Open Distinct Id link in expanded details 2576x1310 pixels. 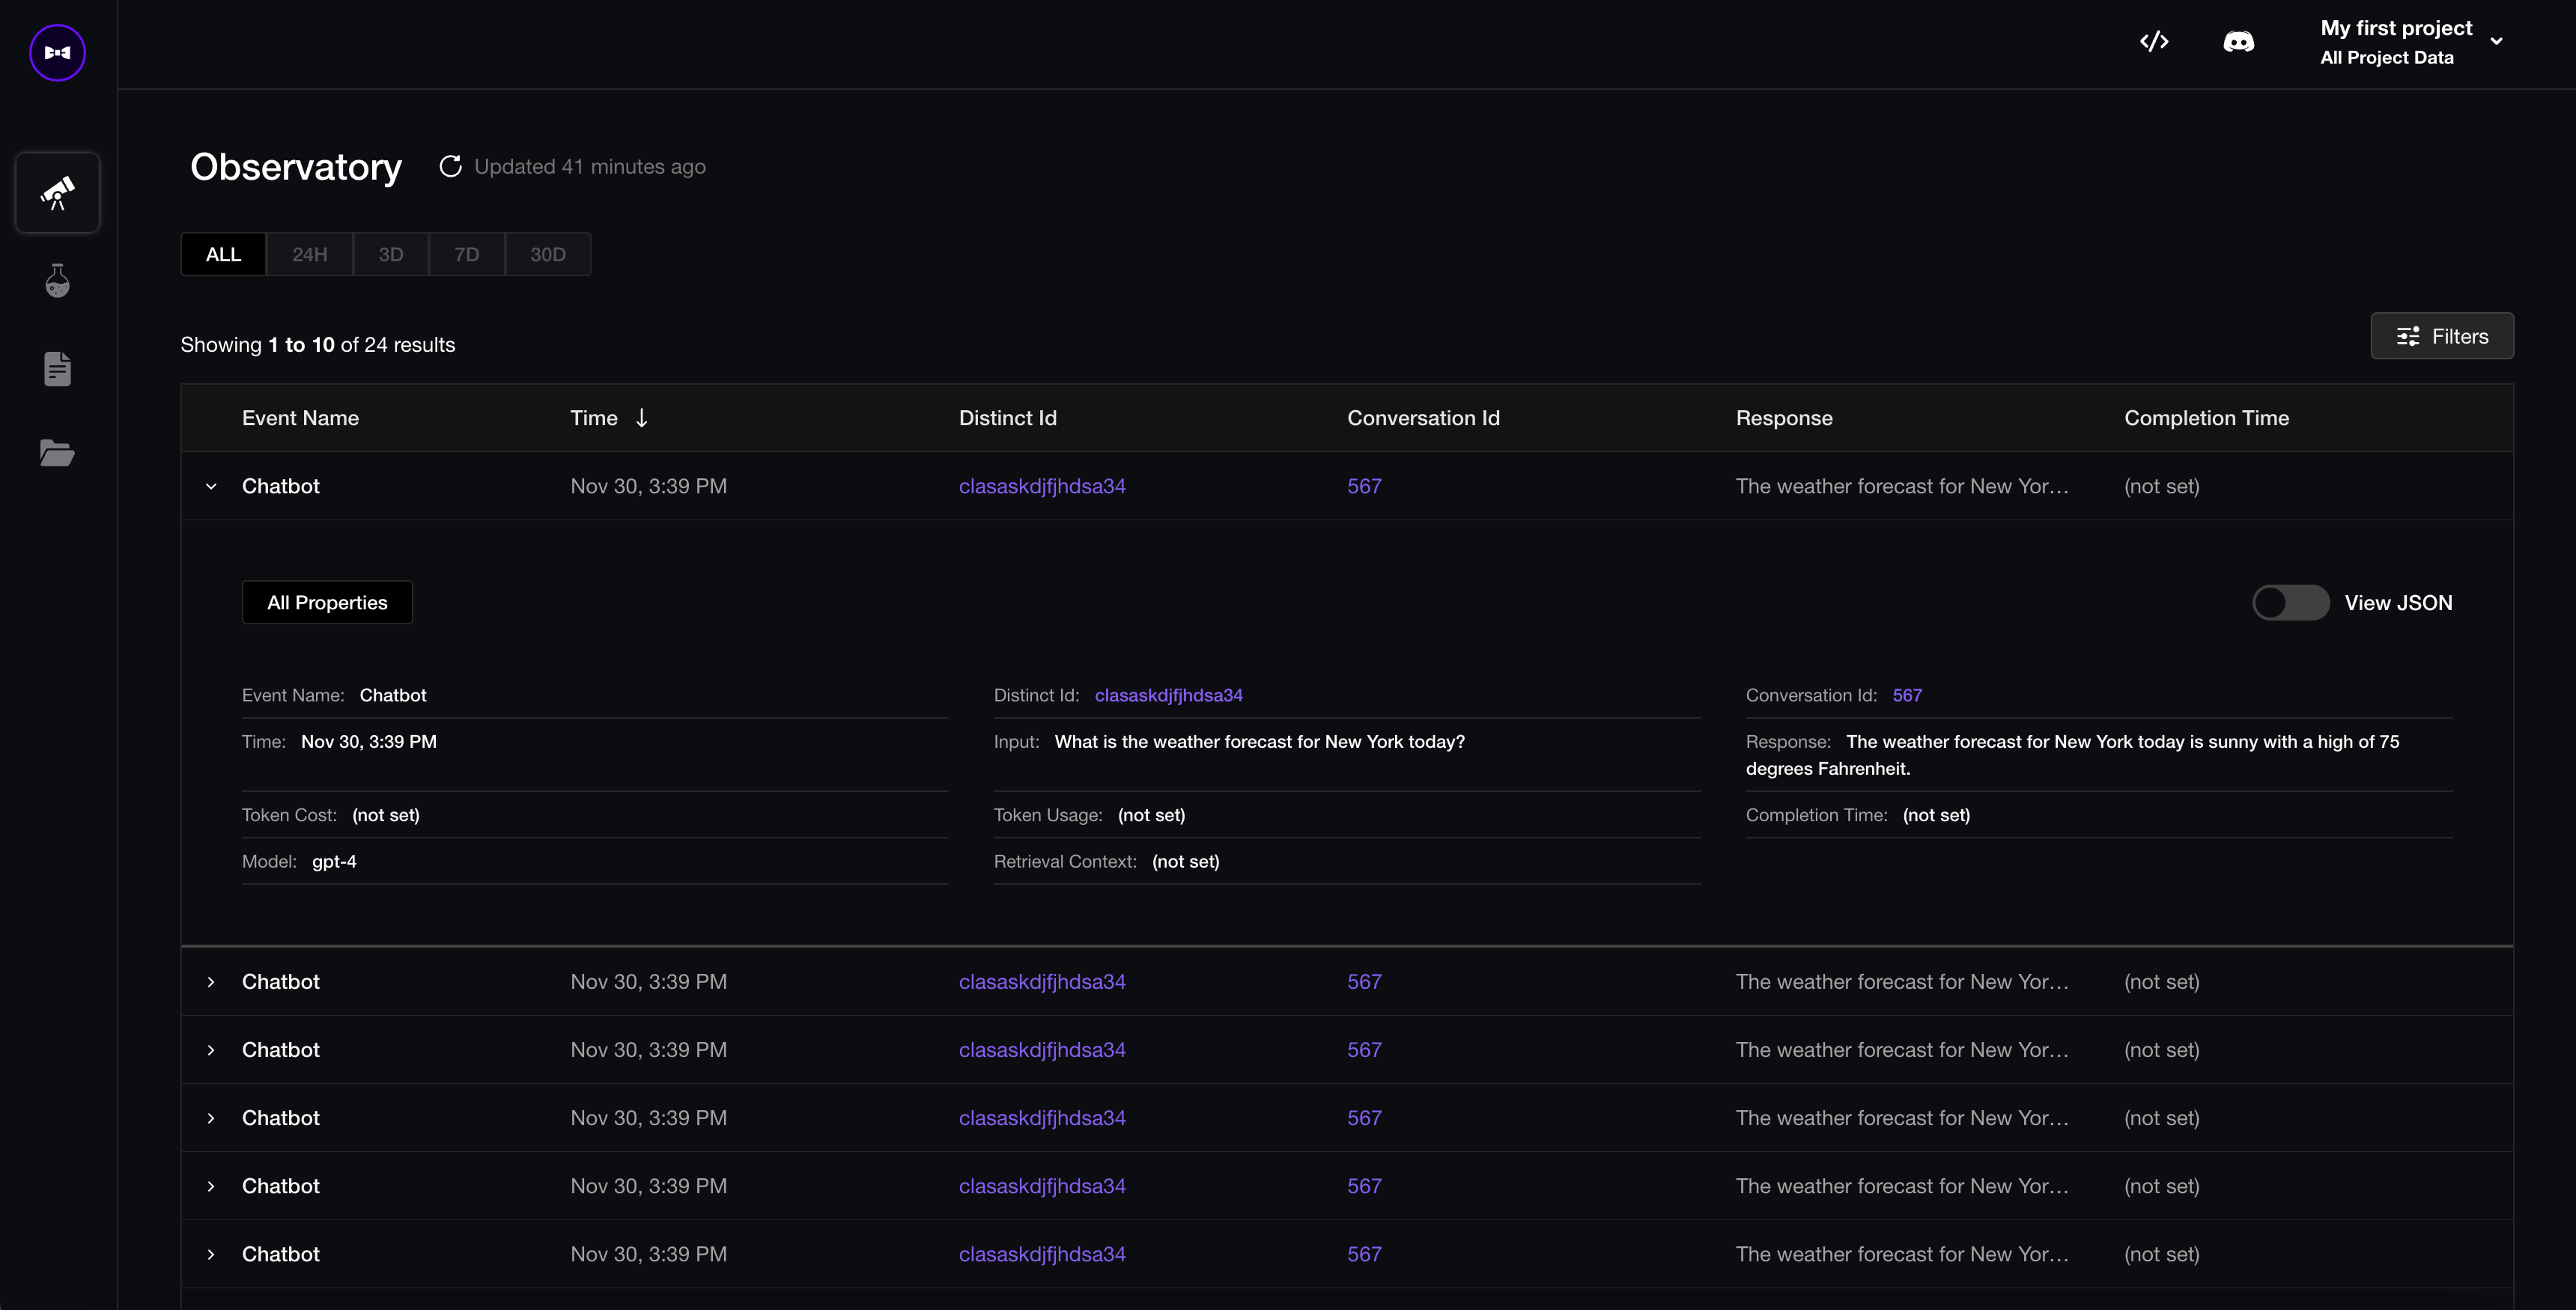[x=1168, y=695]
